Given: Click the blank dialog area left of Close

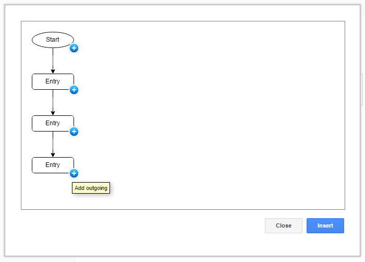Looking at the screenshot, I should 140,225.
